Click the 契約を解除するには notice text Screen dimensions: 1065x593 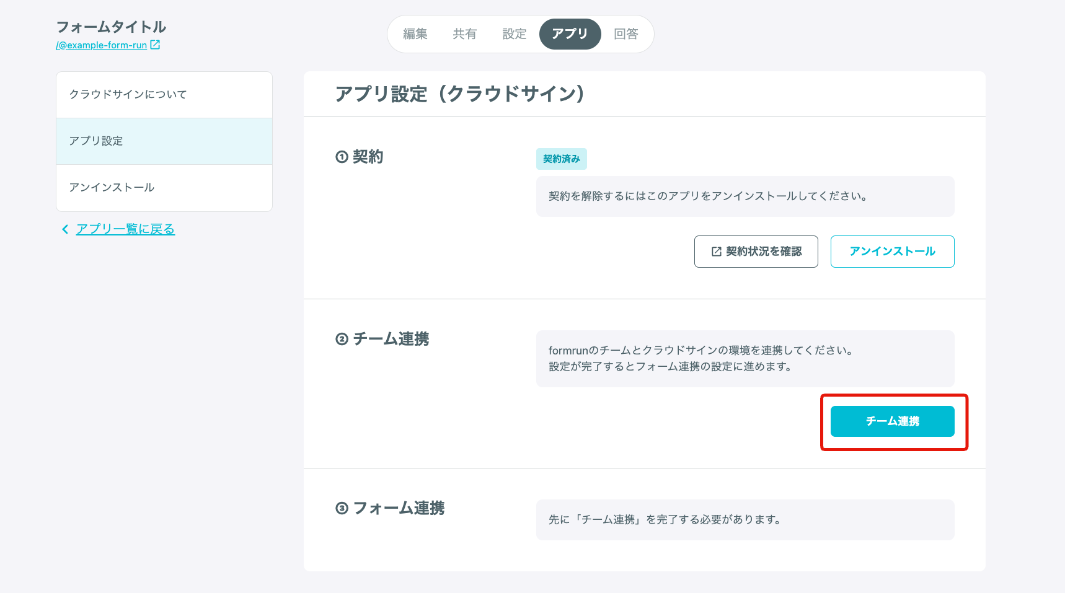tap(708, 196)
